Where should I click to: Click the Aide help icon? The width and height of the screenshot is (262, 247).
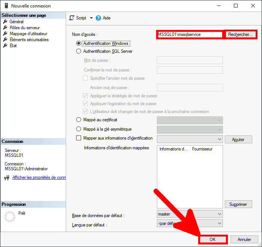click(x=98, y=18)
